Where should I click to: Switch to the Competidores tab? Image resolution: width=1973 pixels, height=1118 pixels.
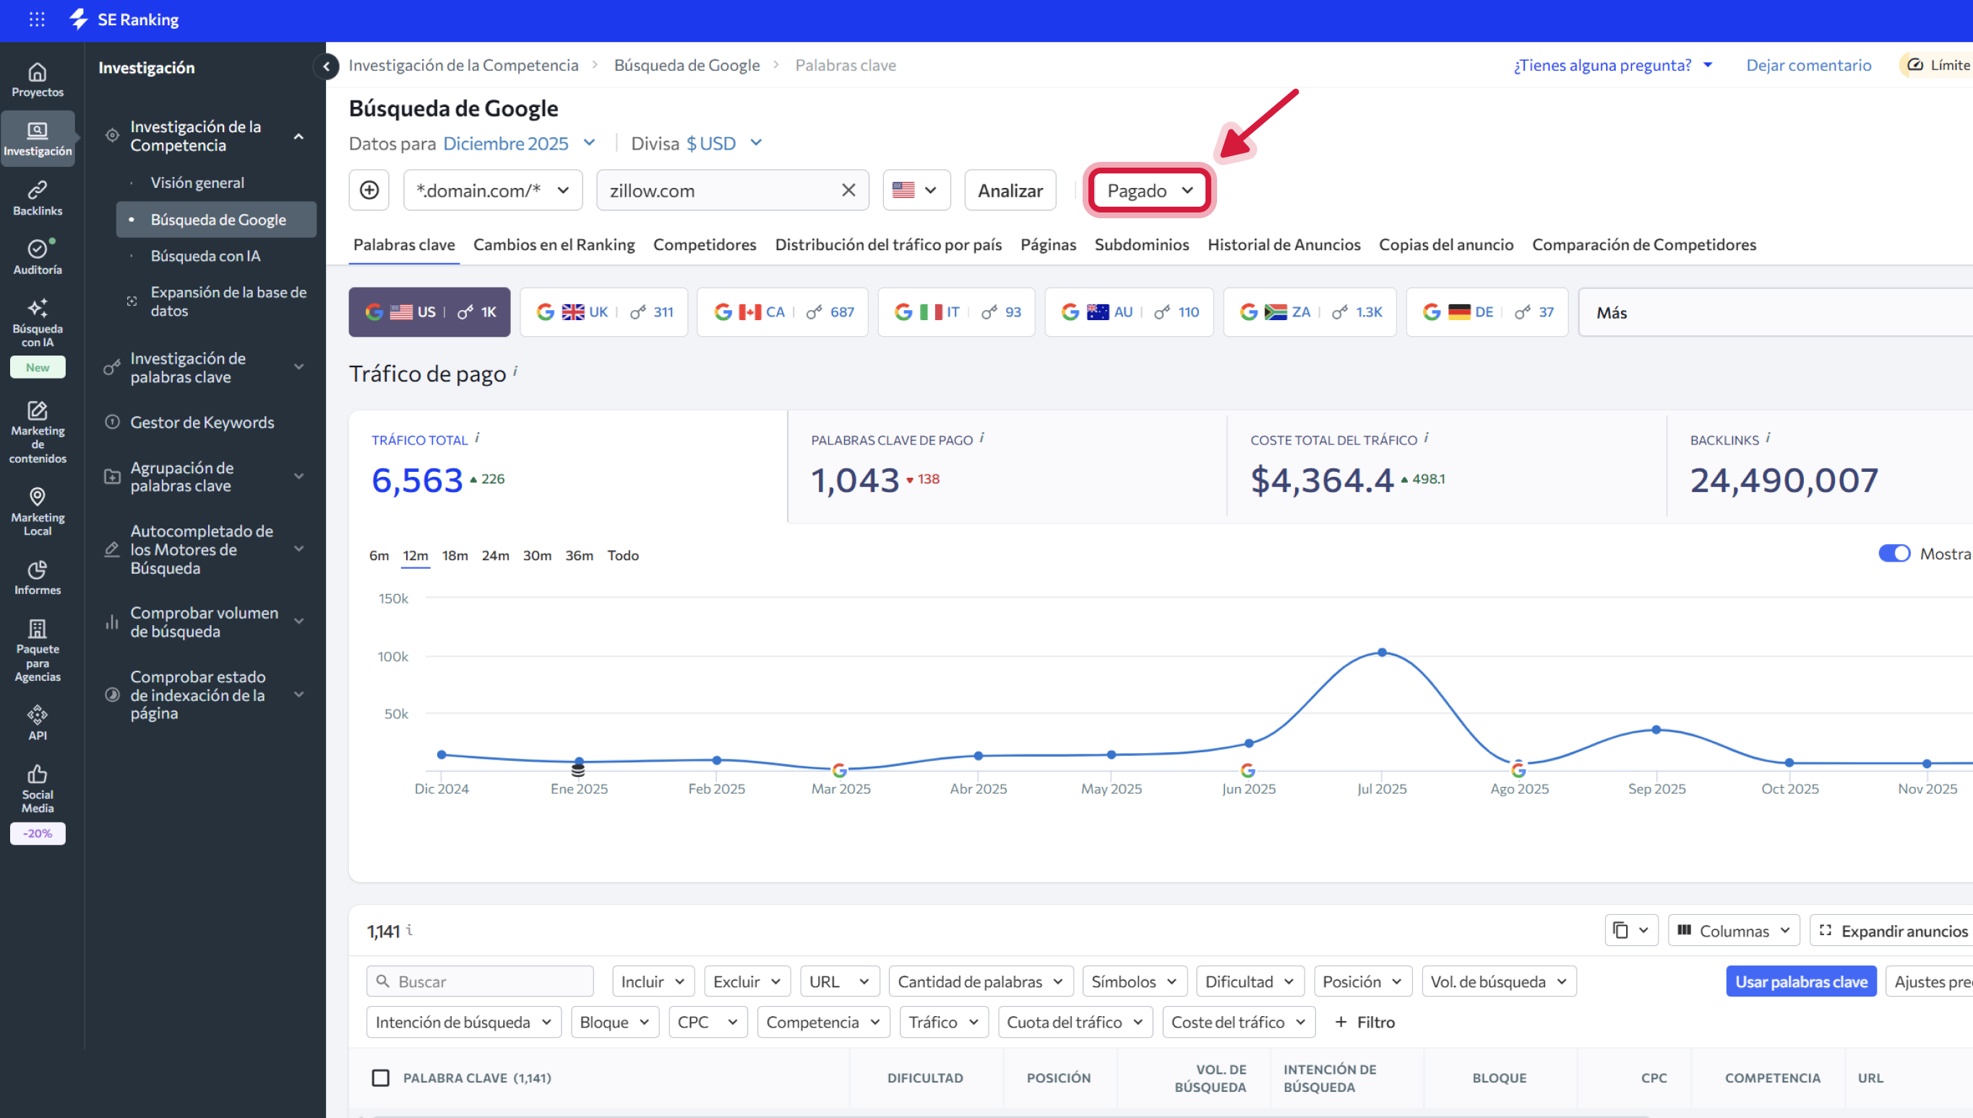pyautogui.click(x=704, y=244)
